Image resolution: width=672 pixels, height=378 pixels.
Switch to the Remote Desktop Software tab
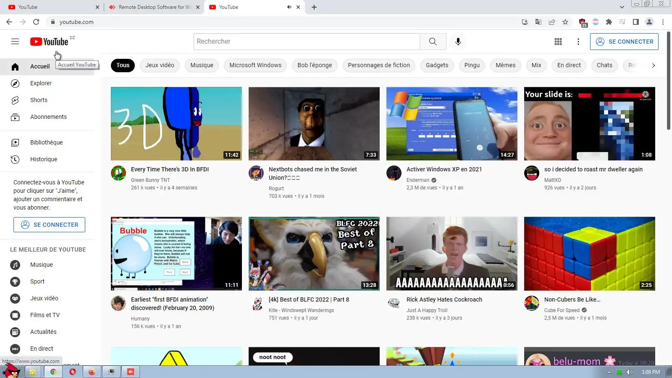[x=154, y=7]
